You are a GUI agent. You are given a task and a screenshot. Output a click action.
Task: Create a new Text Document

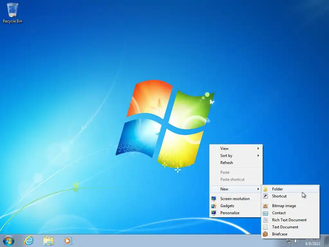click(x=290, y=227)
